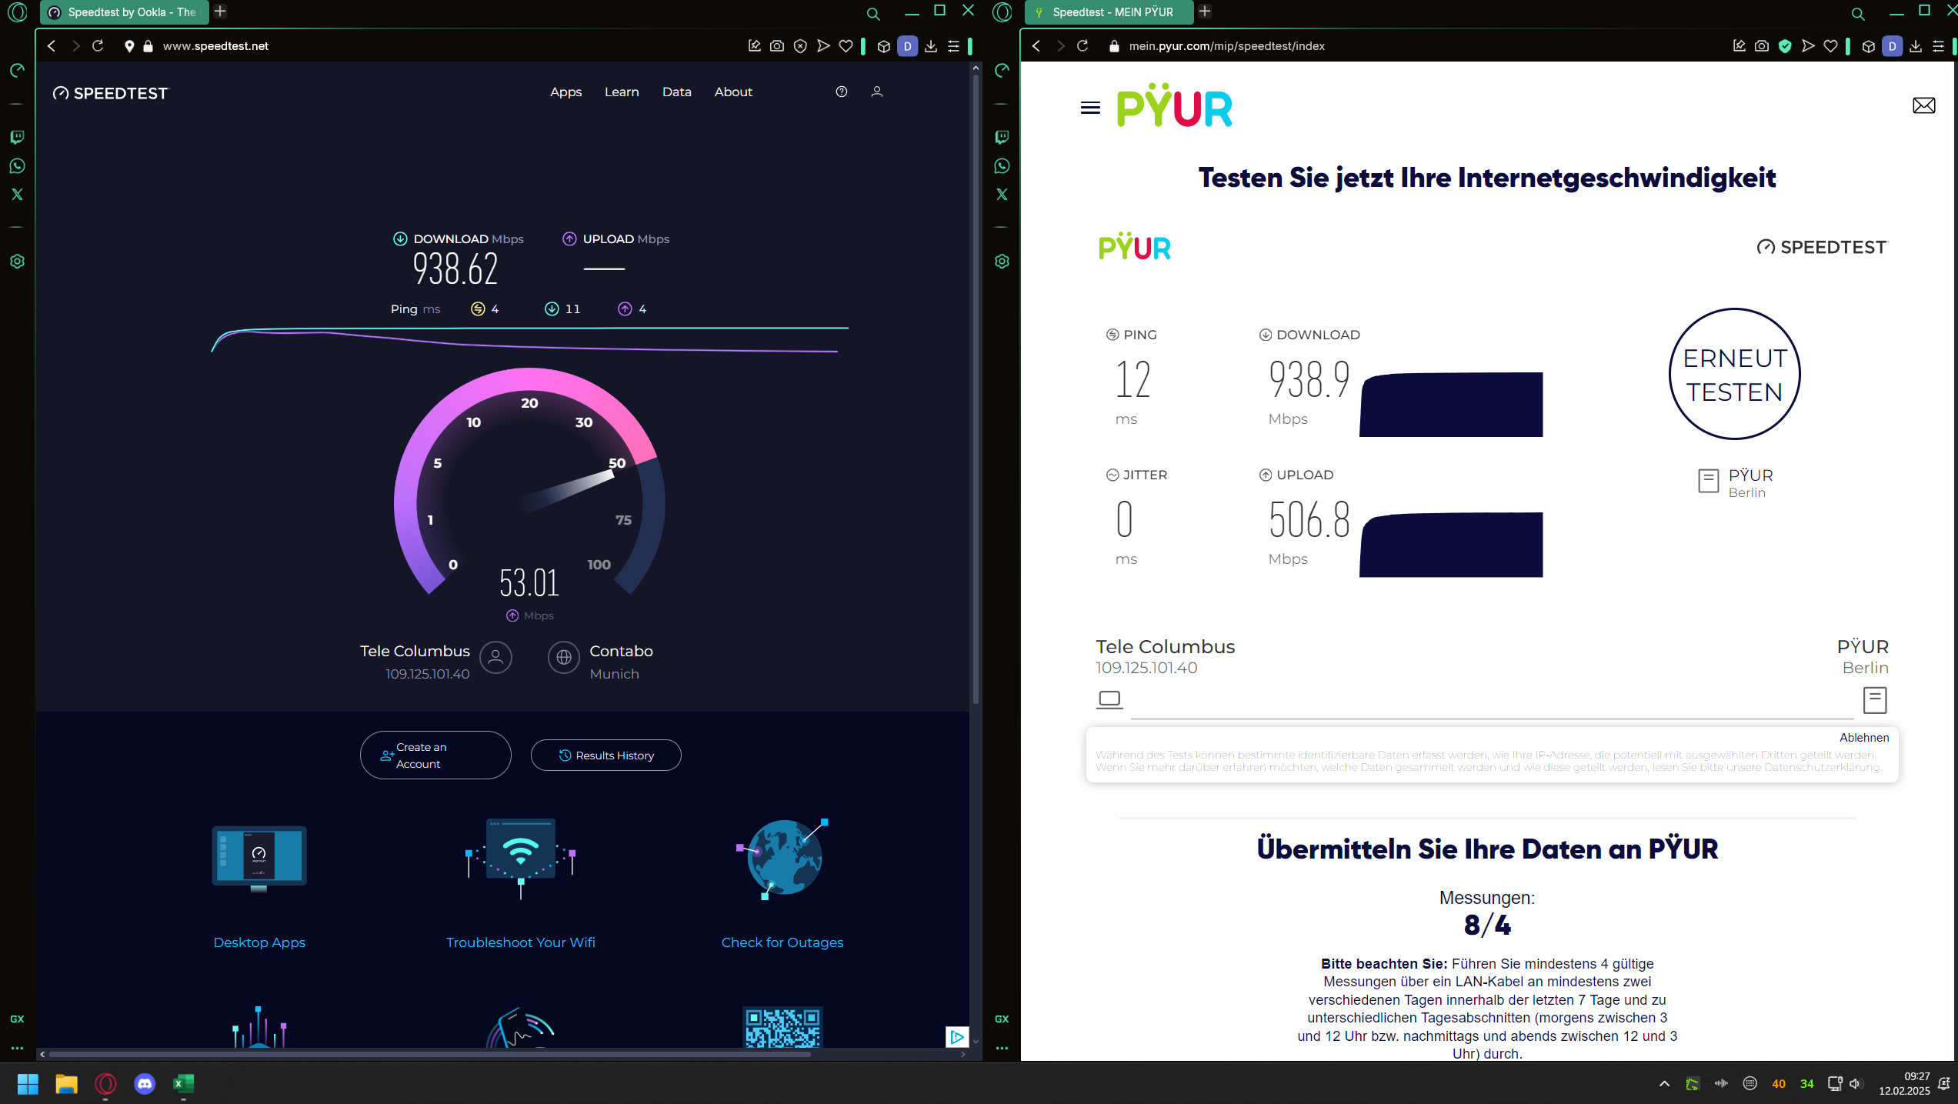Open the PŸUR mail envelope icon
1958x1104 pixels.
tap(1923, 105)
